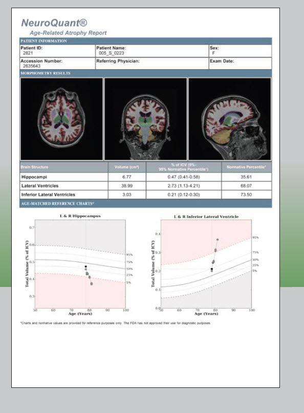Select the Patient Name field value
The height and width of the screenshot is (413, 304).
(x=111, y=53)
